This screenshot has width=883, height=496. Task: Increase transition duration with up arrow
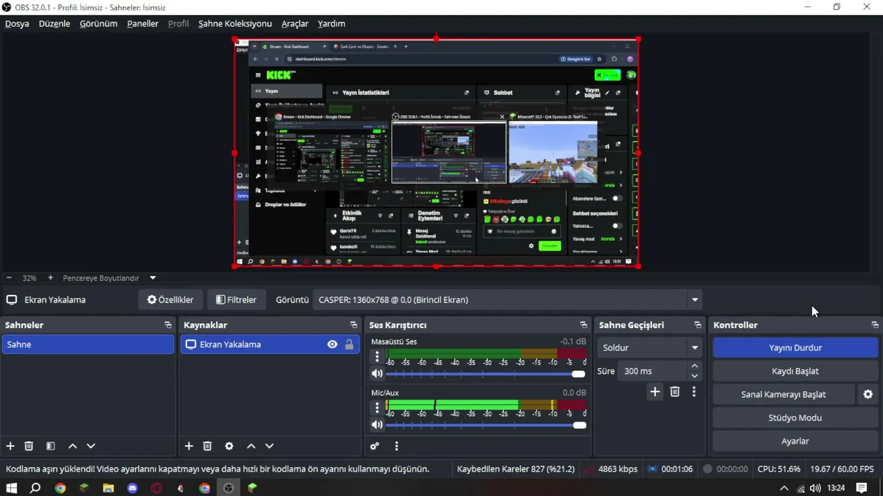[x=695, y=366]
